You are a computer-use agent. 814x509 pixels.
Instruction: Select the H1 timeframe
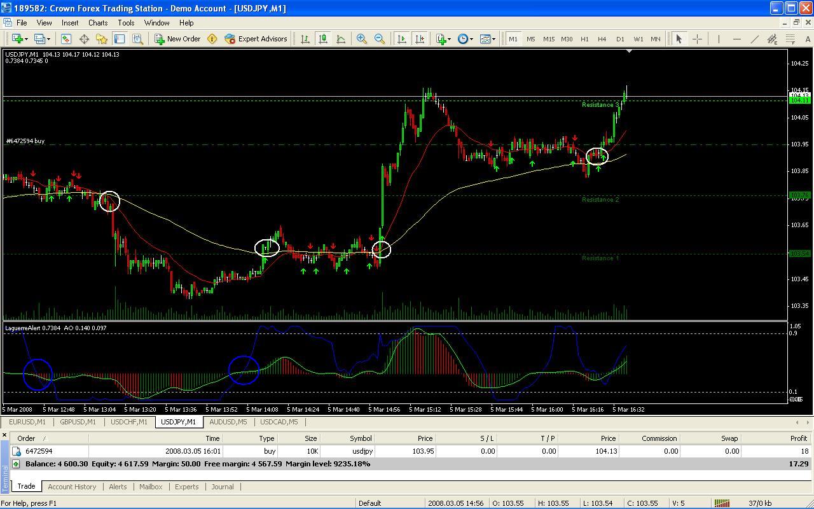584,39
